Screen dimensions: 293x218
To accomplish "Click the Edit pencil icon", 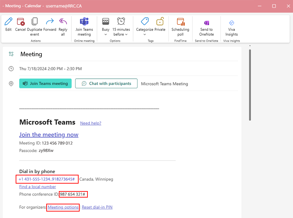I will point(9,22).
